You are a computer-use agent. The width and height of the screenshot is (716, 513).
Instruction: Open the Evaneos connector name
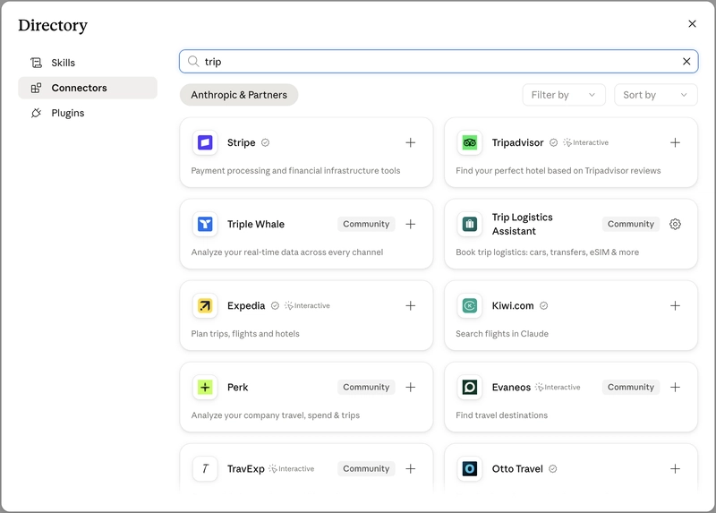click(x=511, y=387)
